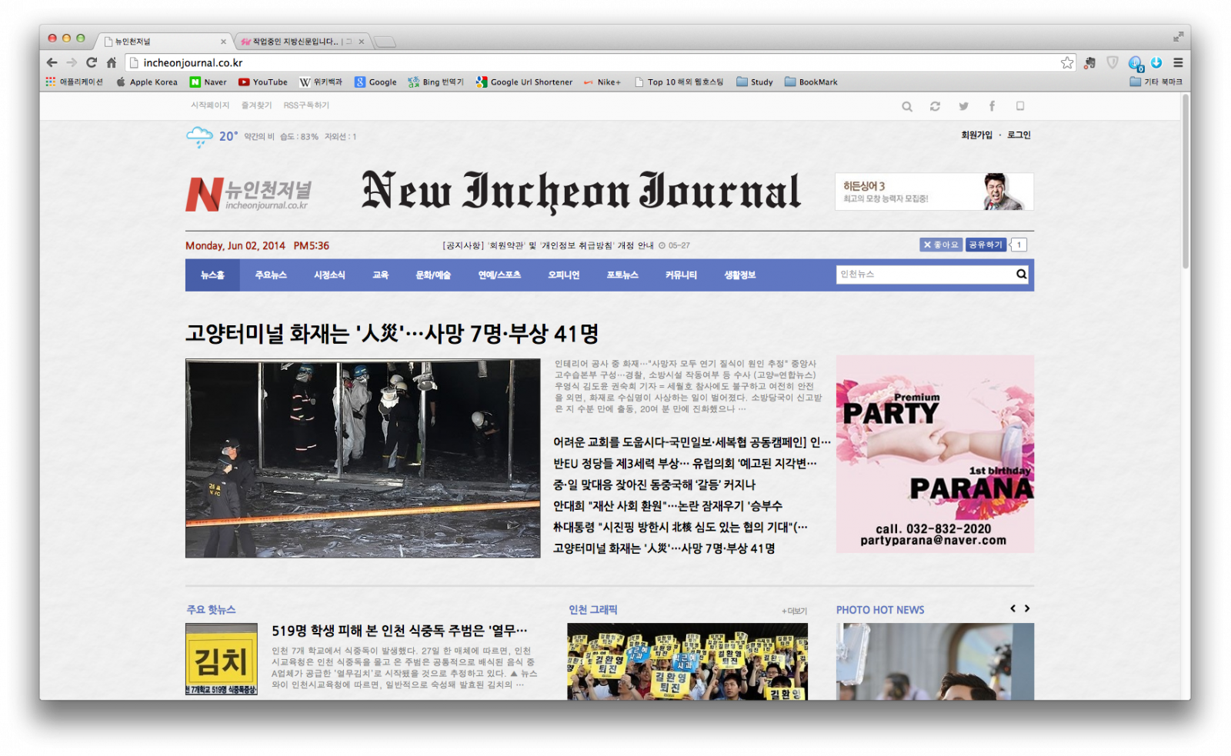Open the mobile view tablet icon
Image resolution: width=1231 pixels, height=756 pixels.
1020,106
